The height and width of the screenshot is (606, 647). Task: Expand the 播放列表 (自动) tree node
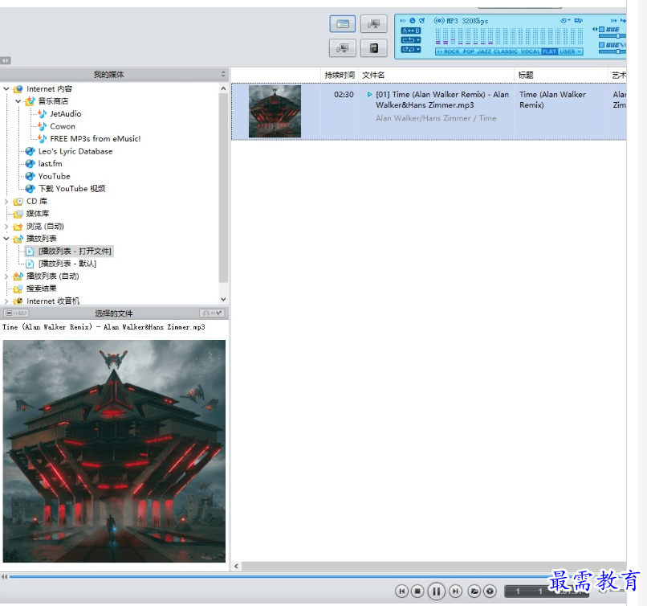pos(6,276)
